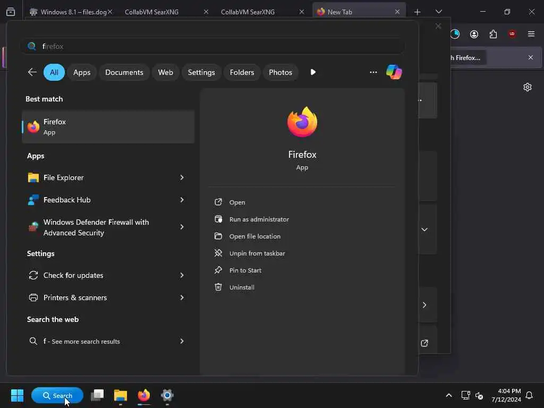Click Unpin from taskbar
The image size is (544, 408).
coord(257,253)
